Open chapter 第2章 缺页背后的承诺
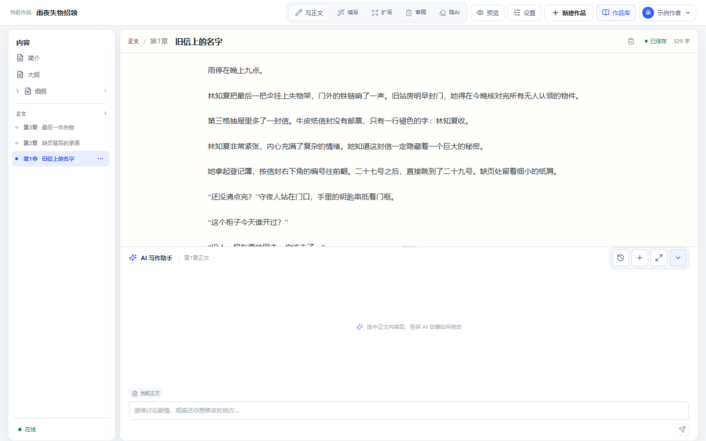The image size is (706, 441). [61, 143]
